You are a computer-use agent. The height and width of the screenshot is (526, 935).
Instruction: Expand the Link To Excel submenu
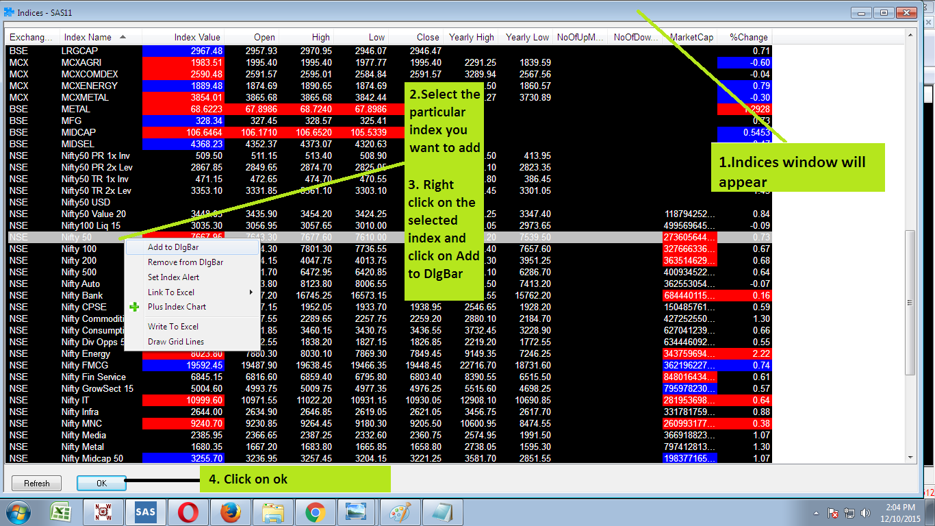(191, 292)
